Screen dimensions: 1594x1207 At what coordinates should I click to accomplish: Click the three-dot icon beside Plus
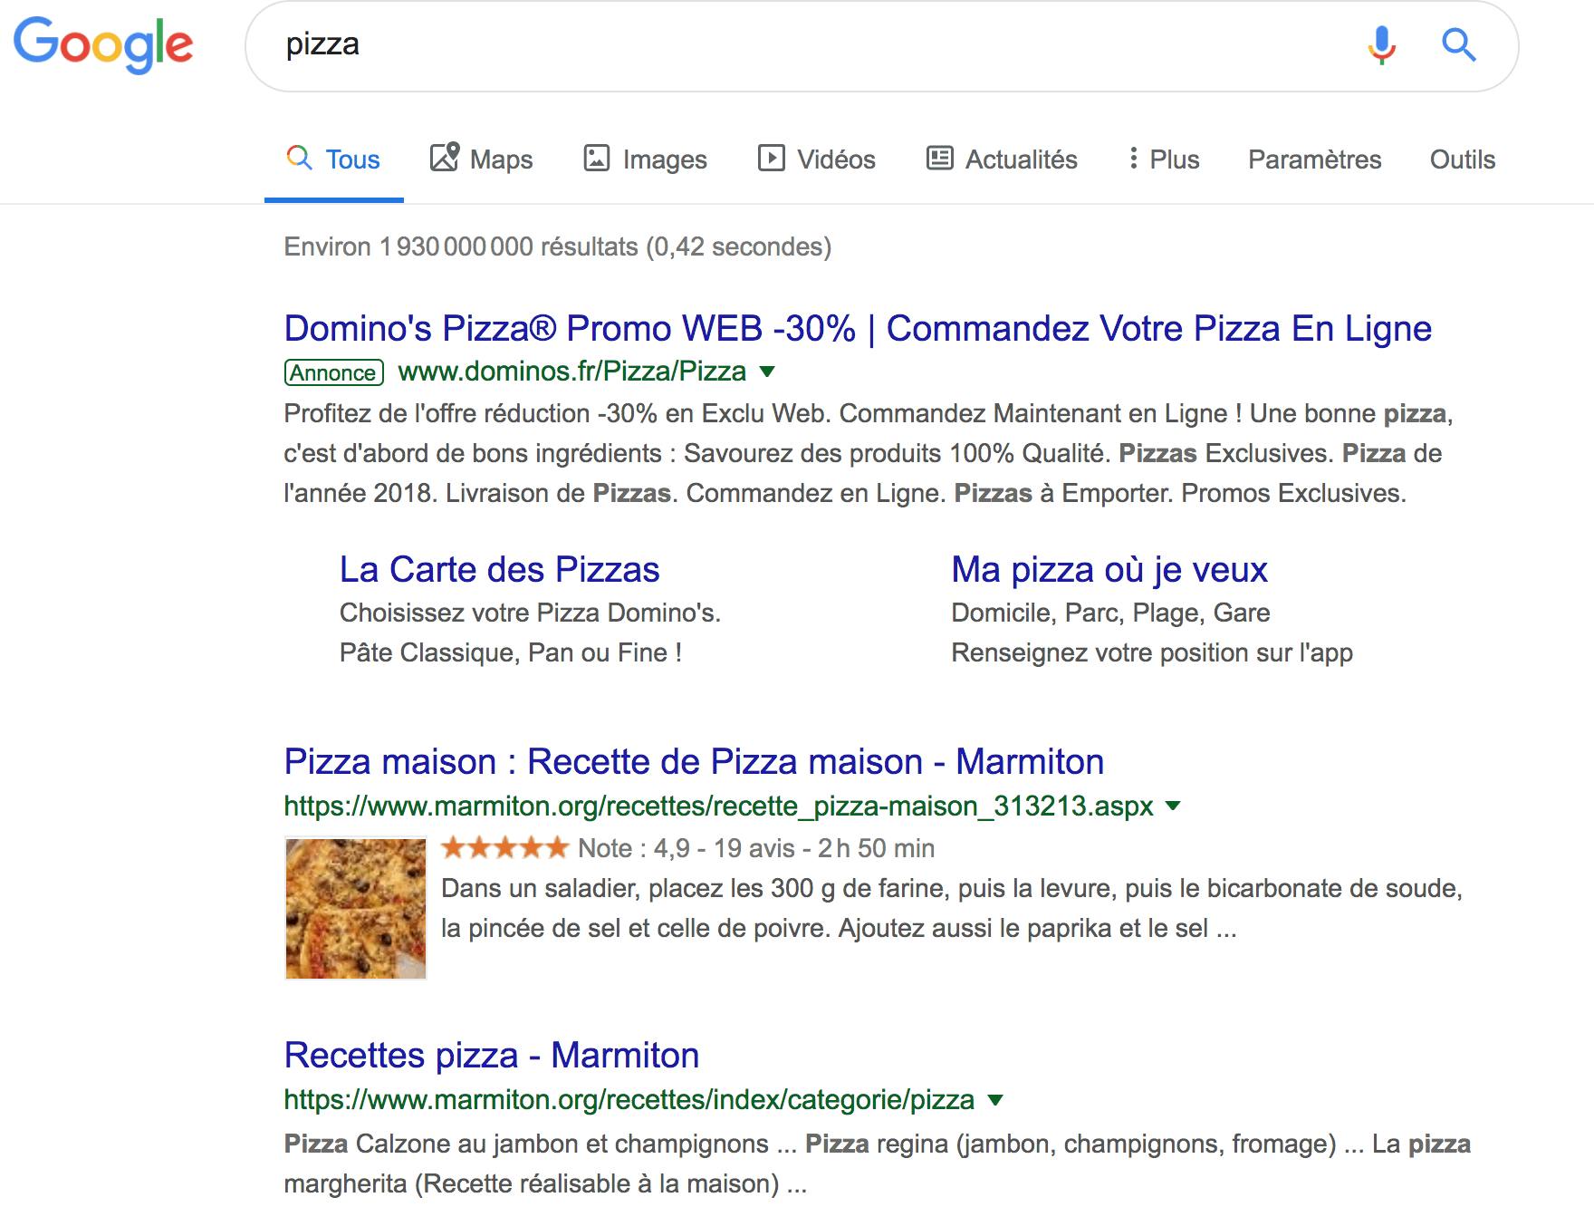(x=1132, y=159)
